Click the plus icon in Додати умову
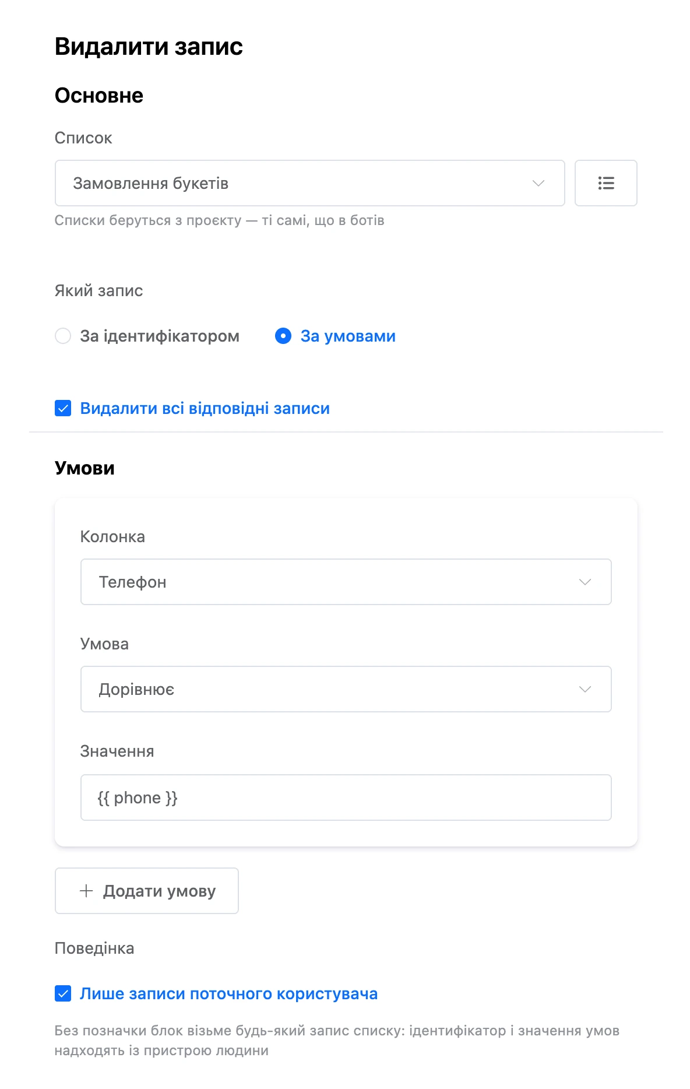 click(x=86, y=891)
